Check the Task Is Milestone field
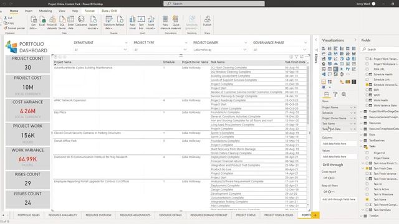Screen dimensions: 399x224 pos(367,194)
